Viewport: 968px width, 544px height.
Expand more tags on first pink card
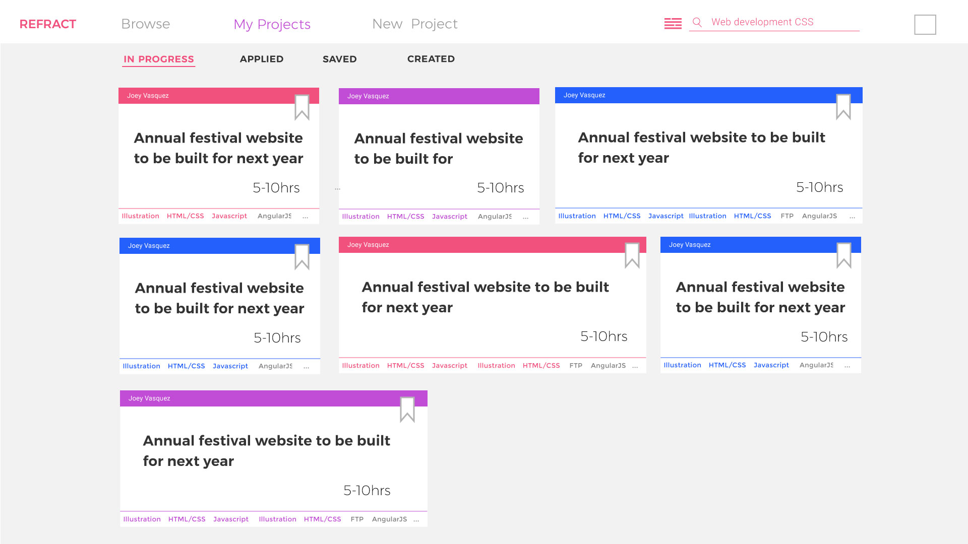(305, 217)
